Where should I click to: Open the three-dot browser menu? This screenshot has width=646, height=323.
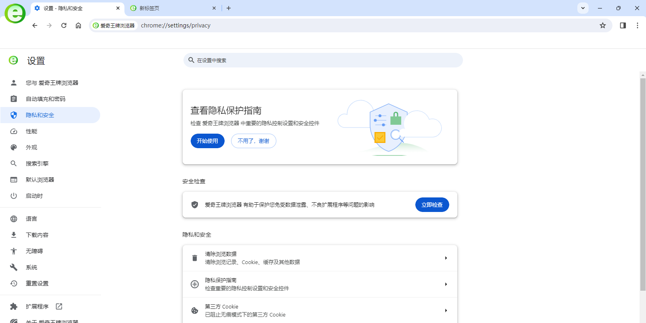point(638,25)
